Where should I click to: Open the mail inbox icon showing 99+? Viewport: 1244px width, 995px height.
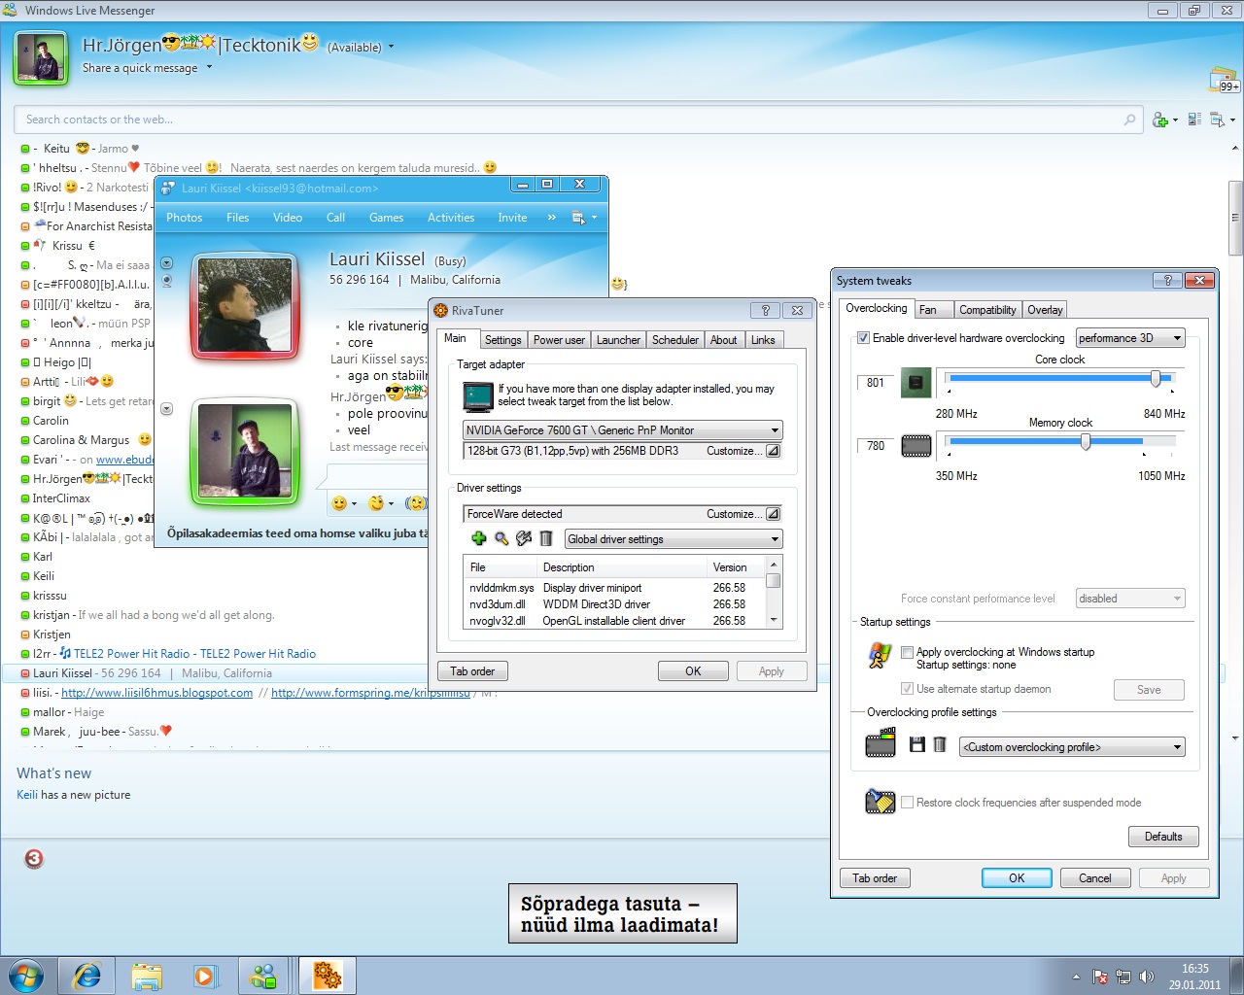pyautogui.click(x=1223, y=80)
